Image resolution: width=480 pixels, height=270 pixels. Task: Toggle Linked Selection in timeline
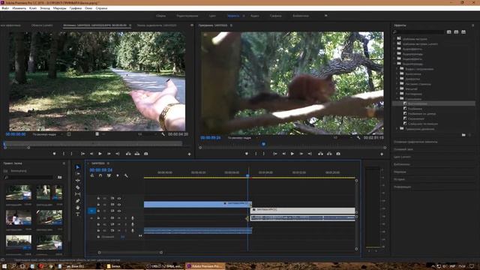pos(109,175)
